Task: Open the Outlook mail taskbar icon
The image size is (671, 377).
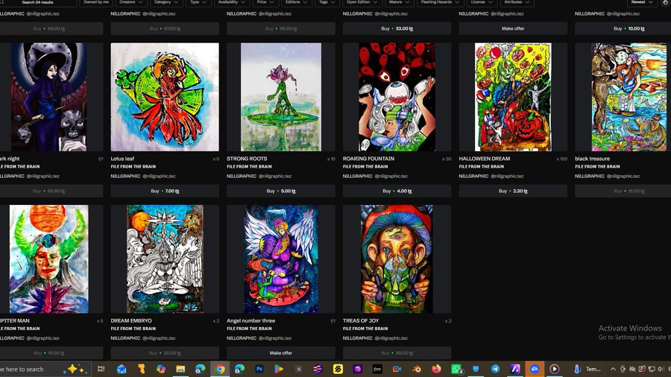Action: pos(122,369)
